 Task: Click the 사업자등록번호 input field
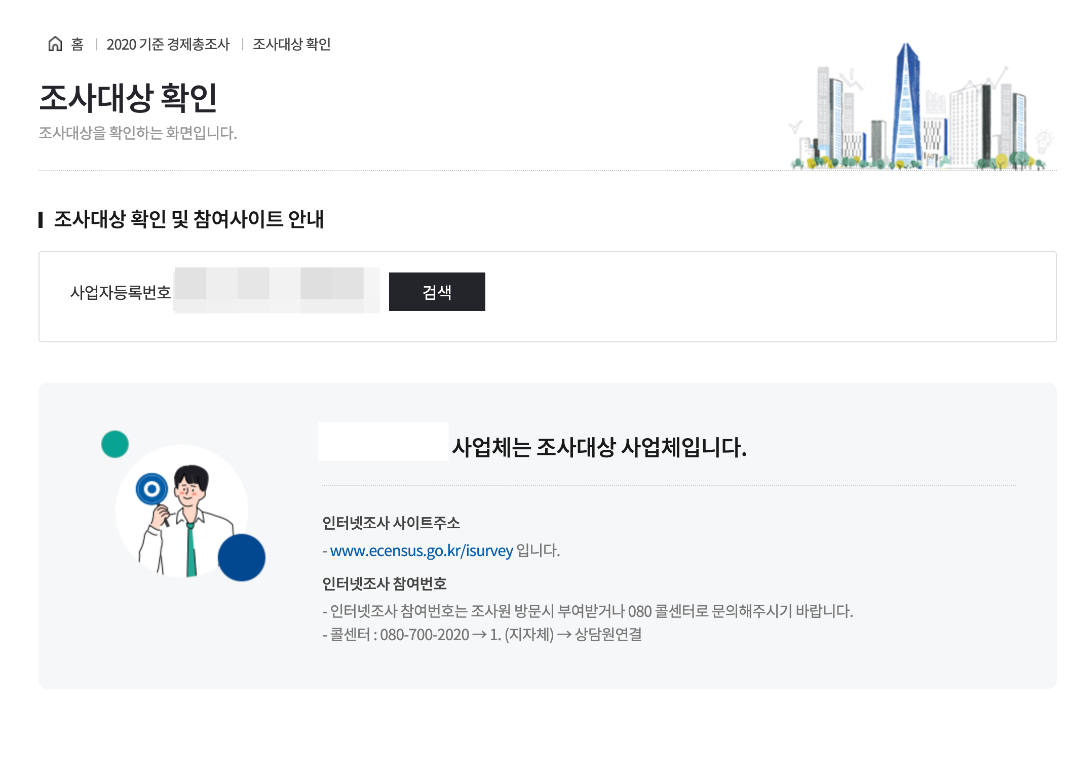click(277, 291)
